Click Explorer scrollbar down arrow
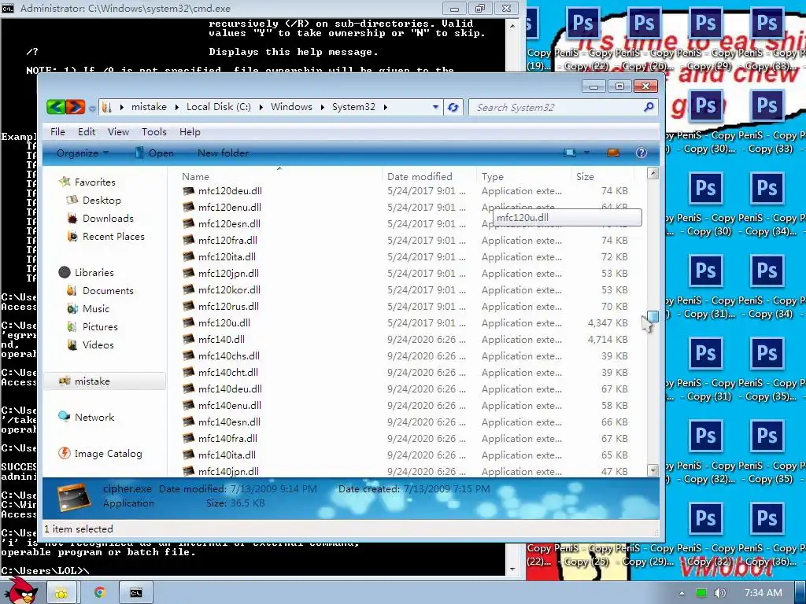806x604 pixels. (653, 470)
